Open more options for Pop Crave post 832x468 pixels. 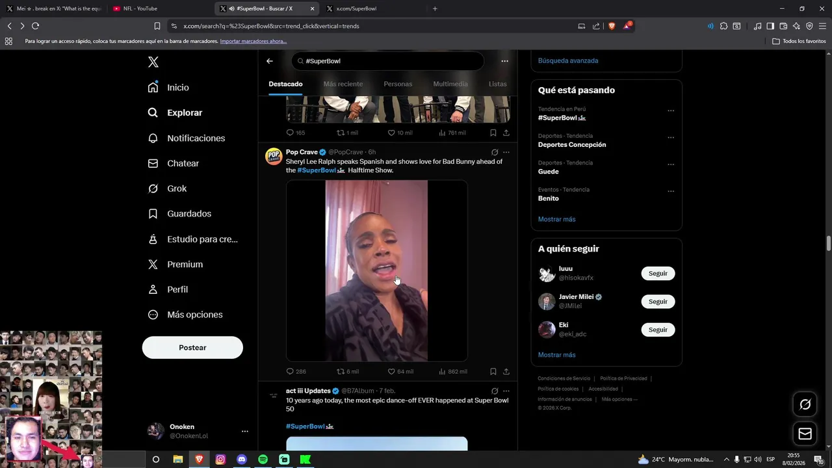pyautogui.click(x=506, y=152)
